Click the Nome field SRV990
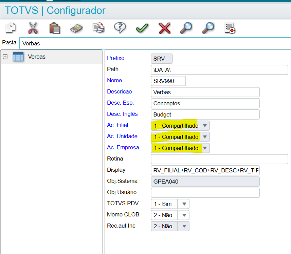Image resolution: width=291 pixels, height=254 pixels. pyautogui.click(x=168, y=81)
